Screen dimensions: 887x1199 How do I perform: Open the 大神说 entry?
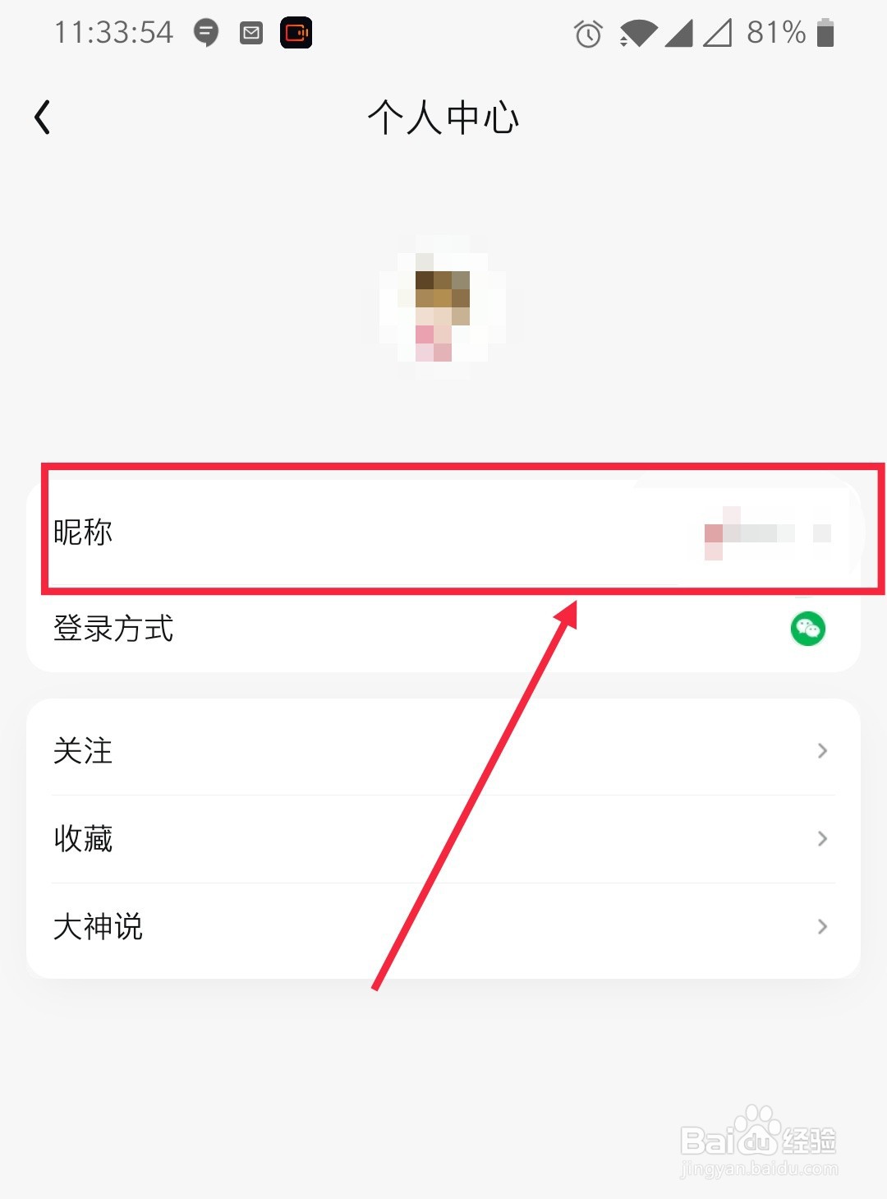pyautogui.click(x=443, y=927)
